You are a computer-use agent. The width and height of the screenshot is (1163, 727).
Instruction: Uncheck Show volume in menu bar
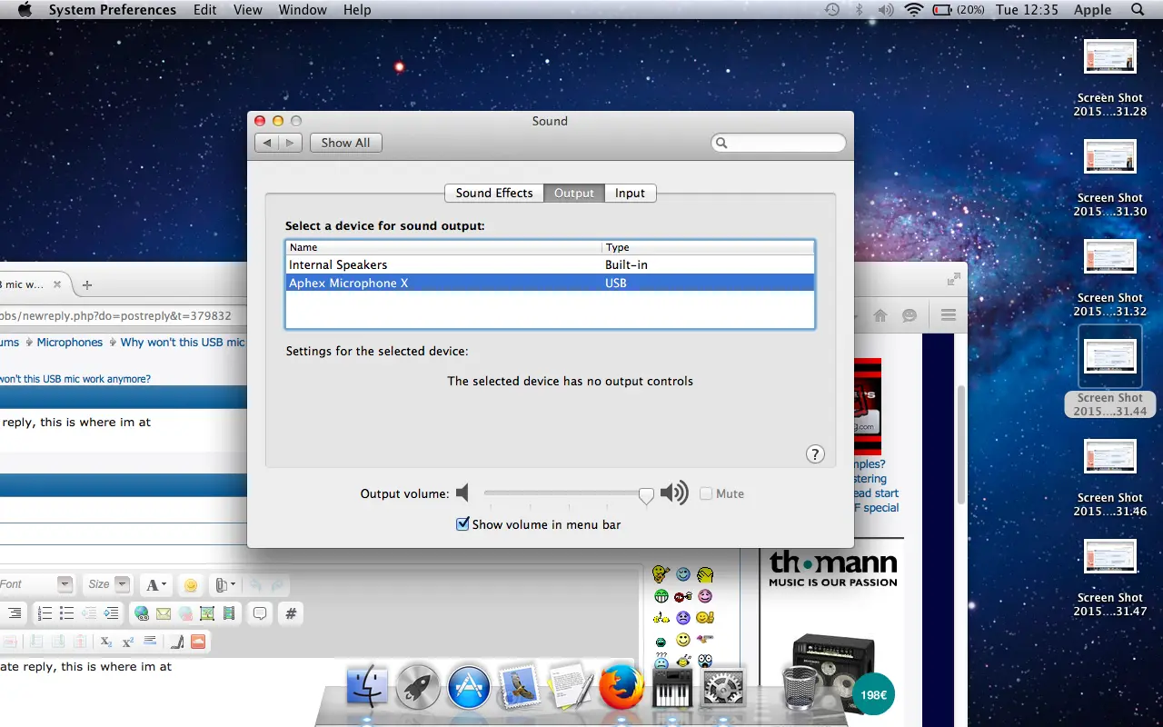(x=462, y=523)
